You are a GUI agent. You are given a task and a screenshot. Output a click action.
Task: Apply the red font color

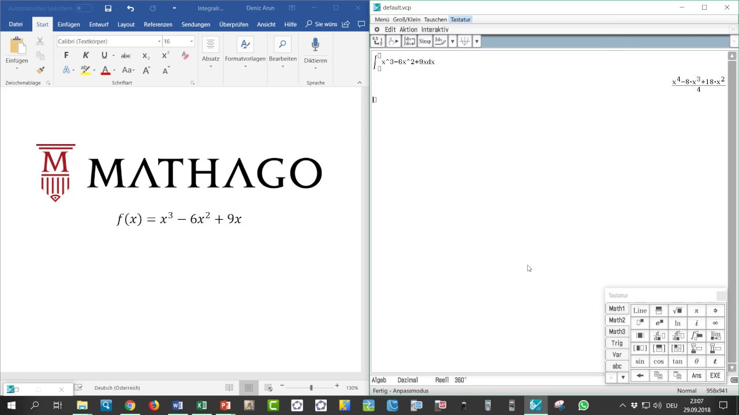(105, 70)
